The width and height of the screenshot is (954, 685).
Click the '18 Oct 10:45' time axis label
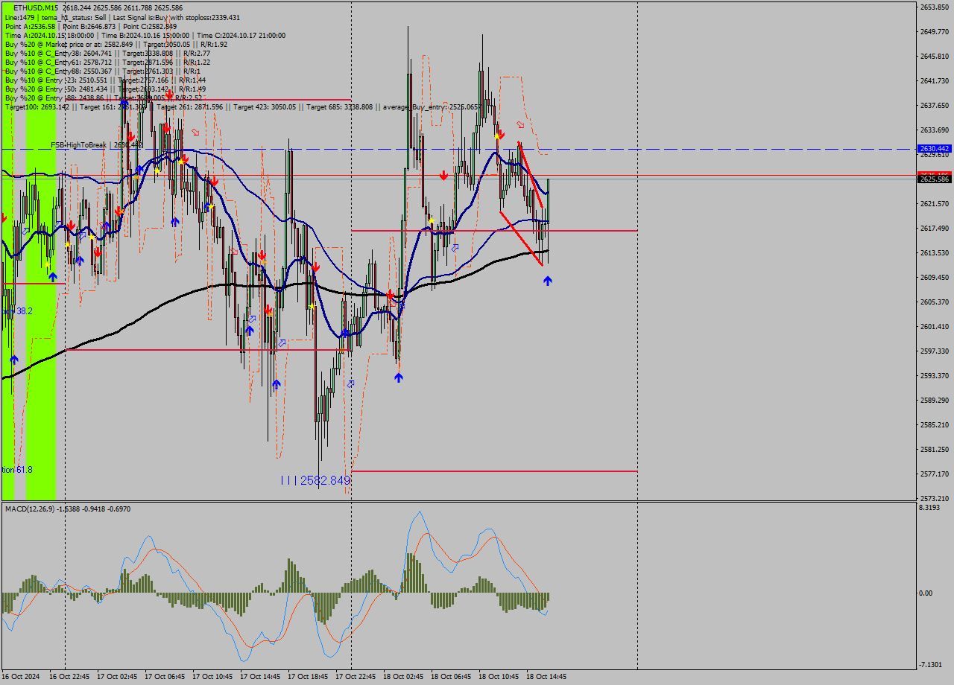(499, 677)
